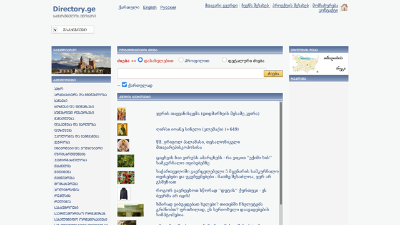400x225 pixels.
Task: Open the პროექტის შესახებ top link
Action: tap(291, 6)
